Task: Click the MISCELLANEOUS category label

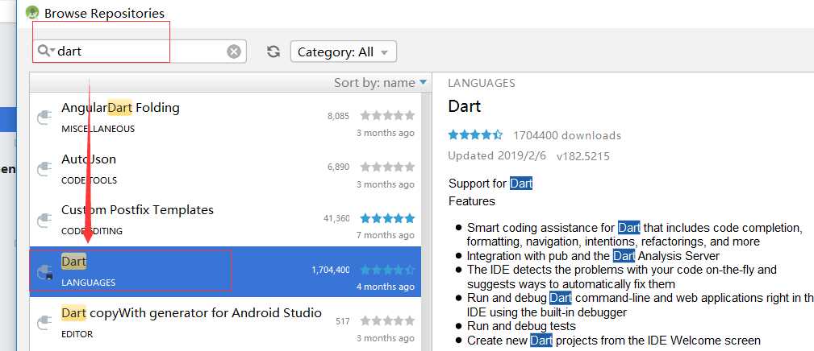Action: (x=98, y=129)
